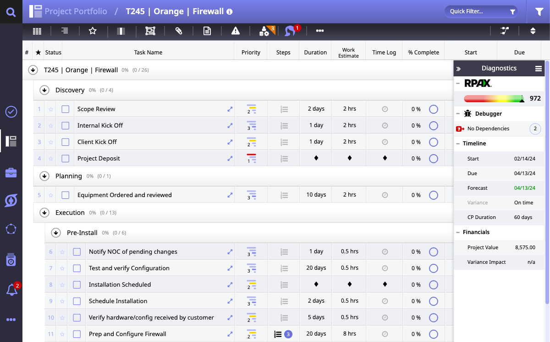Collapse the Pre-Install group
The height and width of the screenshot is (342, 550).
pos(56,233)
